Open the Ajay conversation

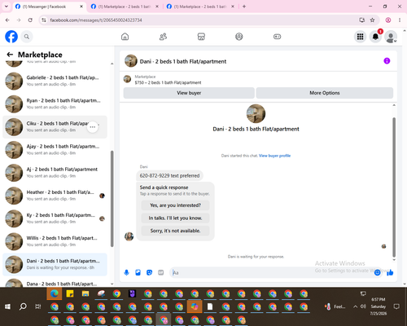pyautogui.click(x=55, y=150)
